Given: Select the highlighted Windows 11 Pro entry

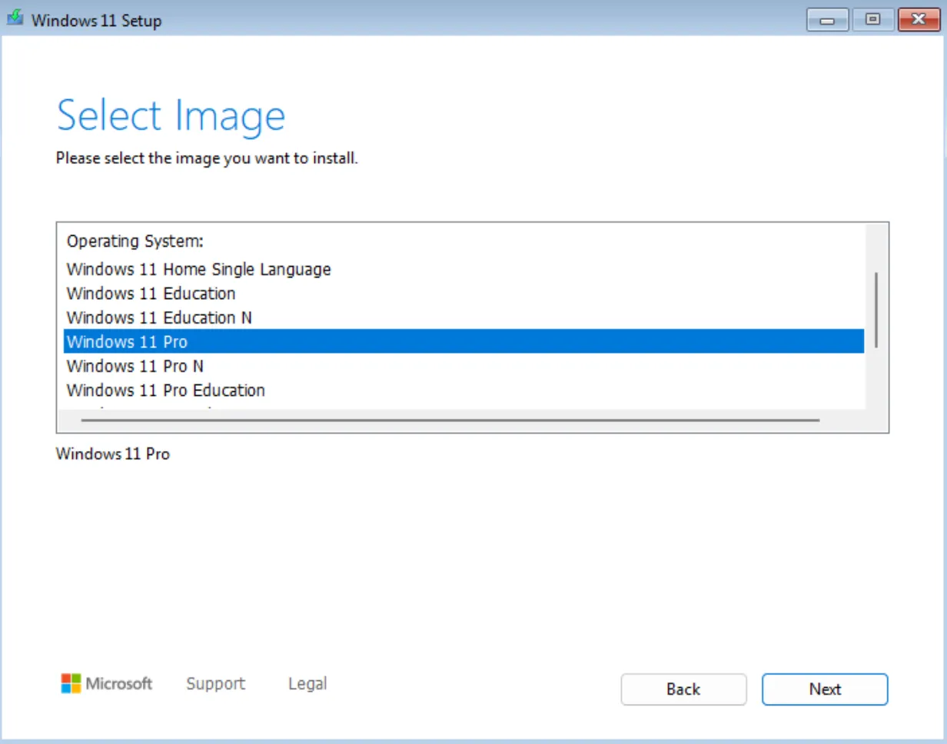Looking at the screenshot, I should [x=127, y=341].
